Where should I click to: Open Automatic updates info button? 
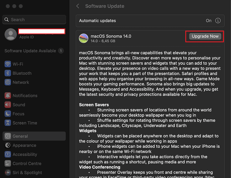(217, 21)
